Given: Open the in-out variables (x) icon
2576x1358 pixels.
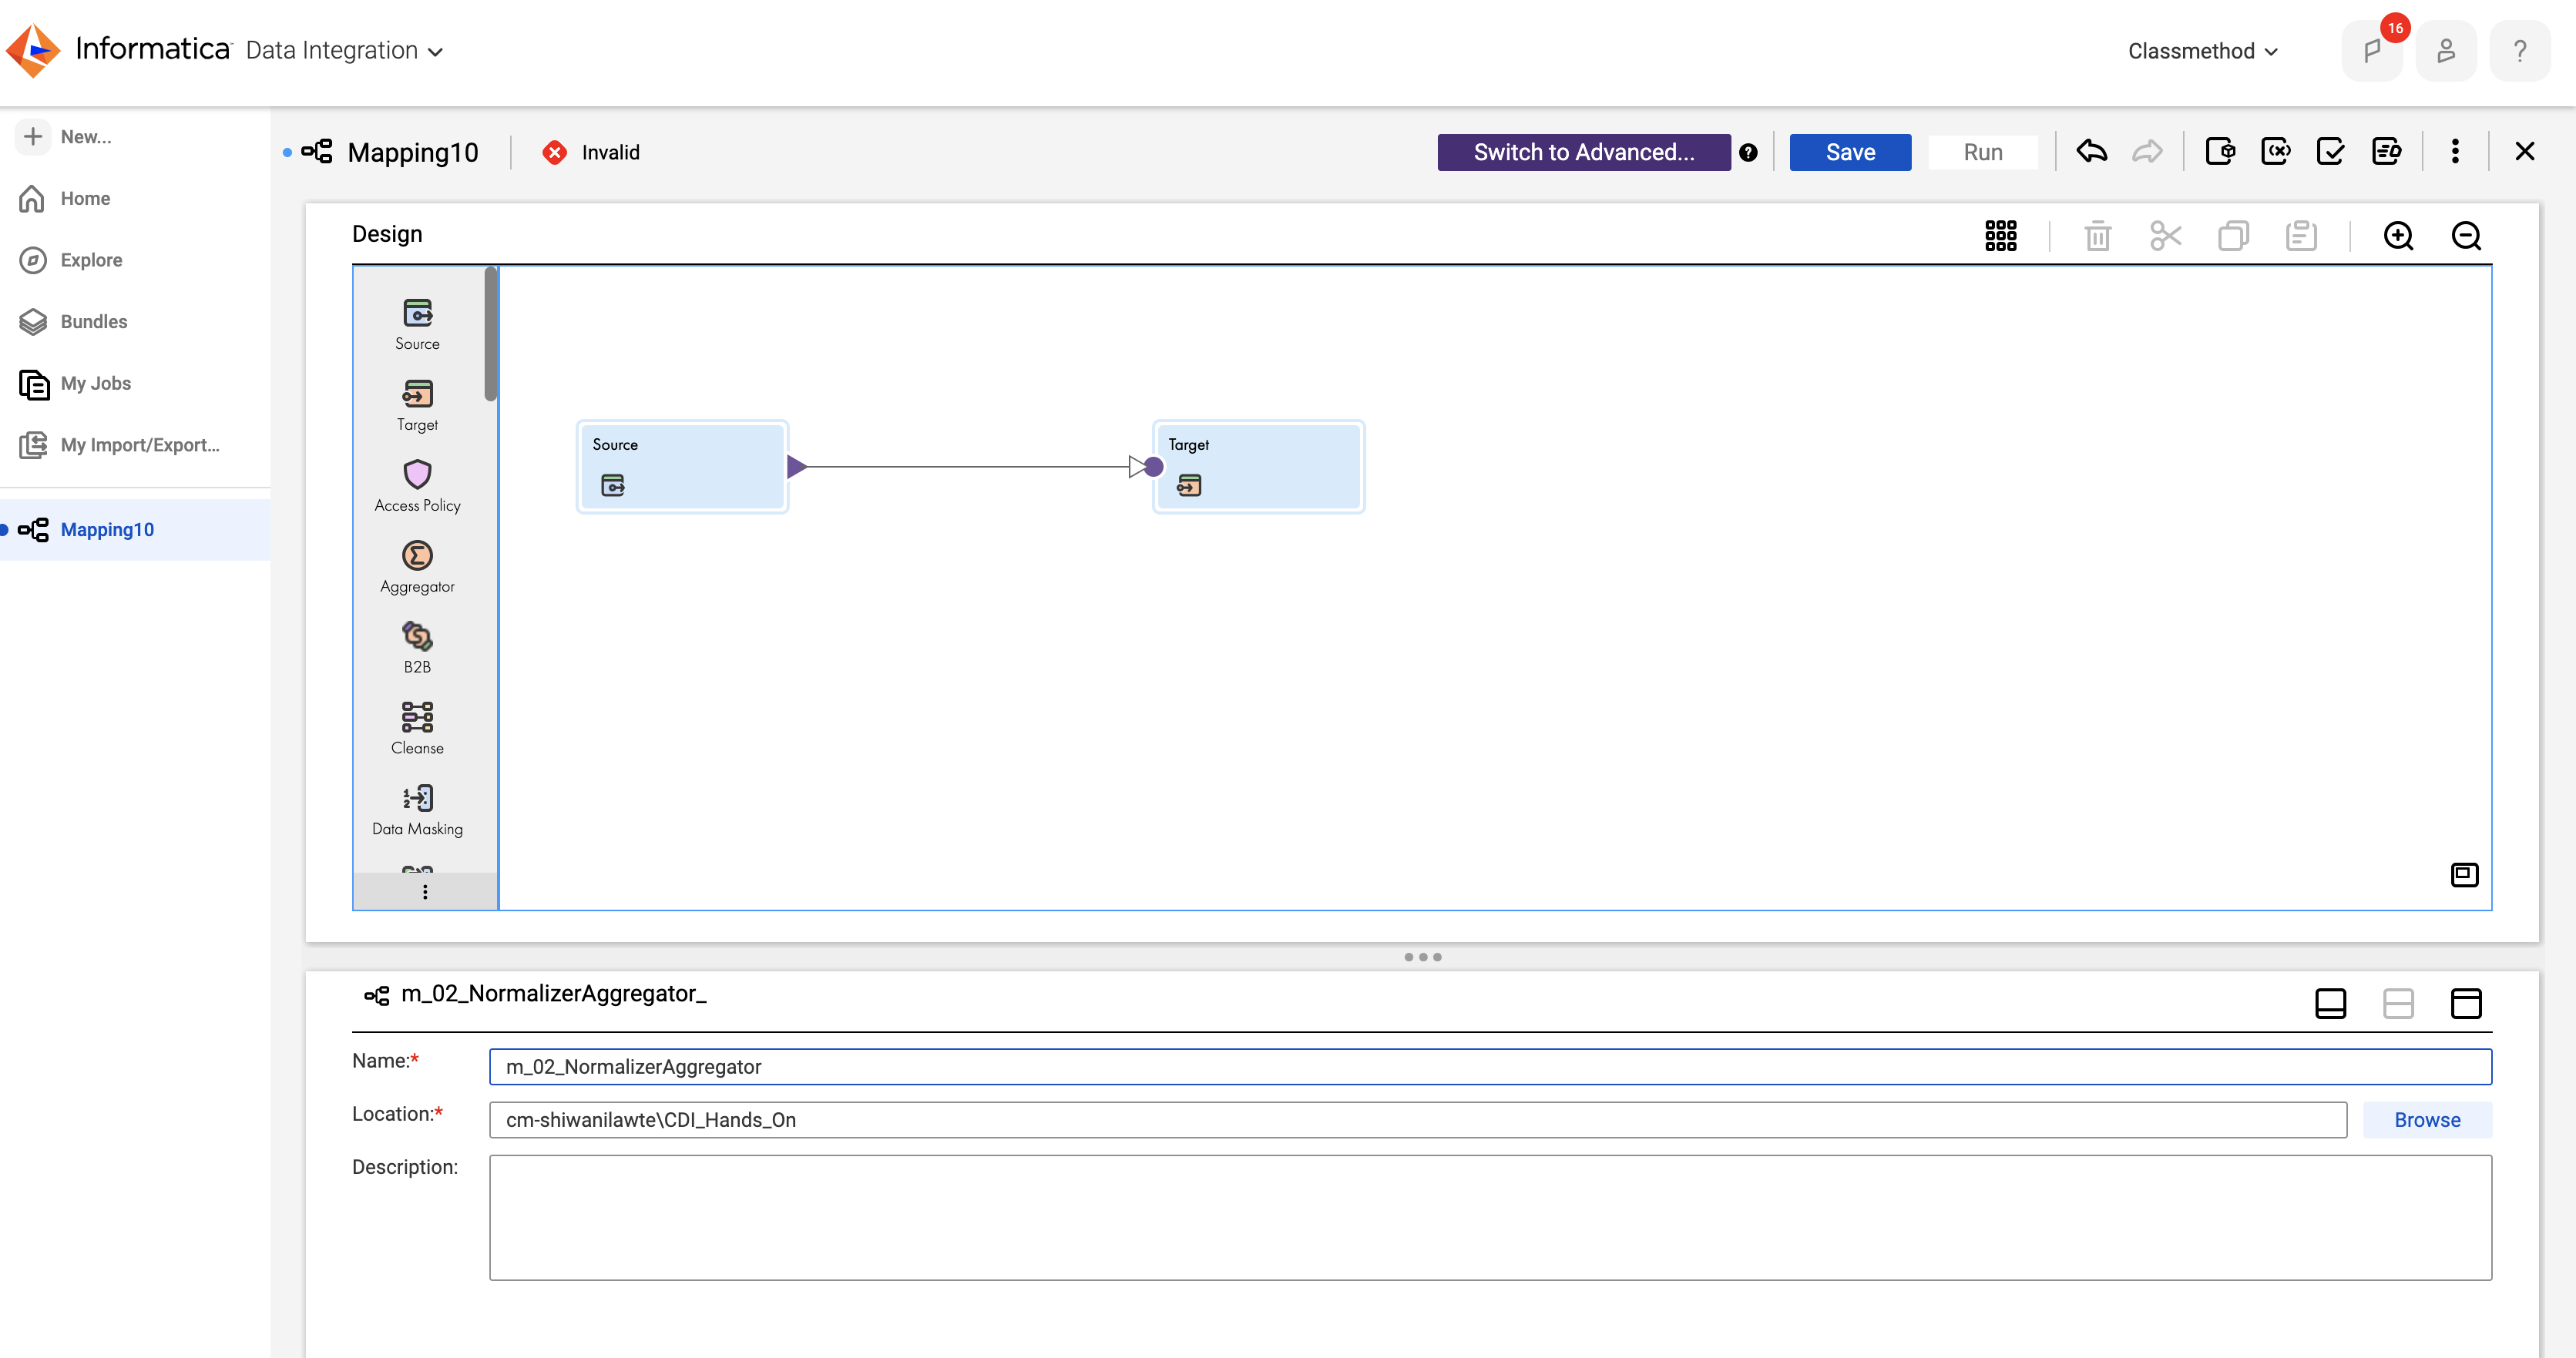Looking at the screenshot, I should 2275,152.
